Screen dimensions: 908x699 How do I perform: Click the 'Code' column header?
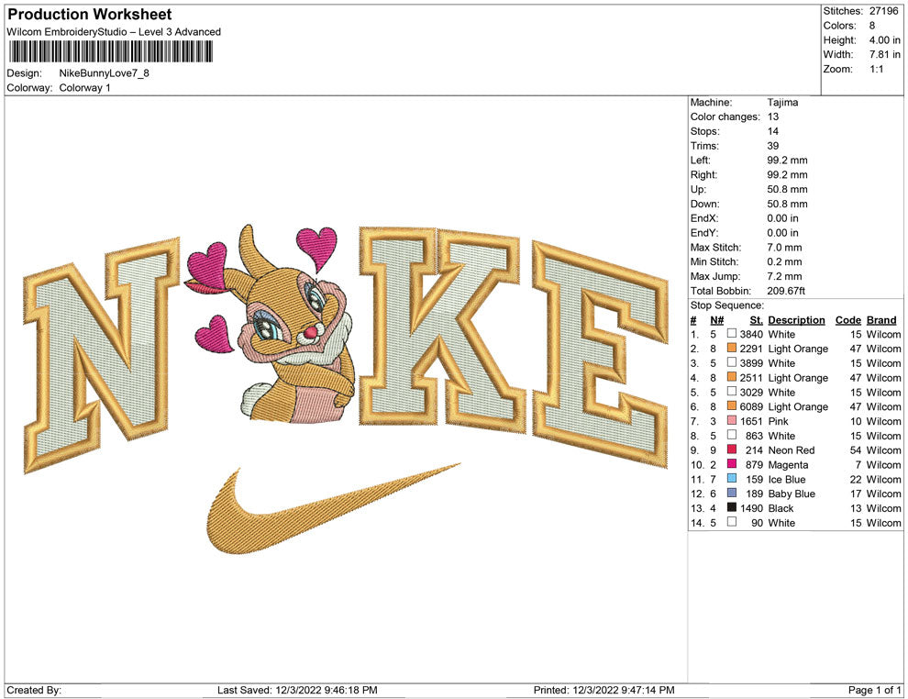tap(847, 319)
